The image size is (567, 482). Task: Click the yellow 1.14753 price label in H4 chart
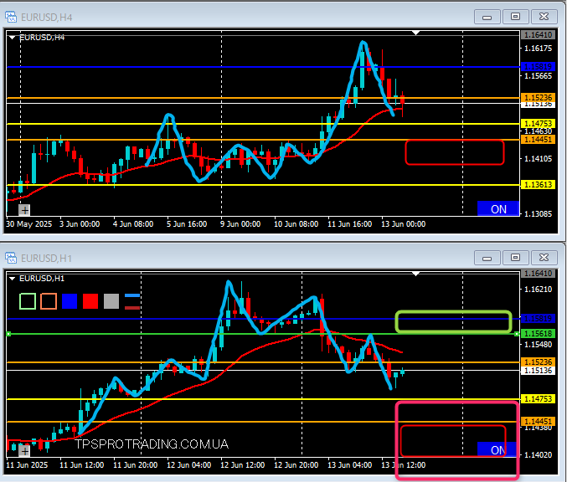coord(538,124)
